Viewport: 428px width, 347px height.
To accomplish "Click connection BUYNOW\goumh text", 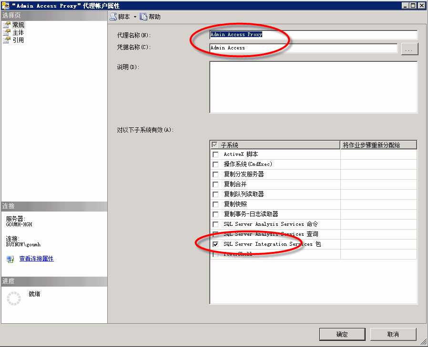I will [x=23, y=244].
